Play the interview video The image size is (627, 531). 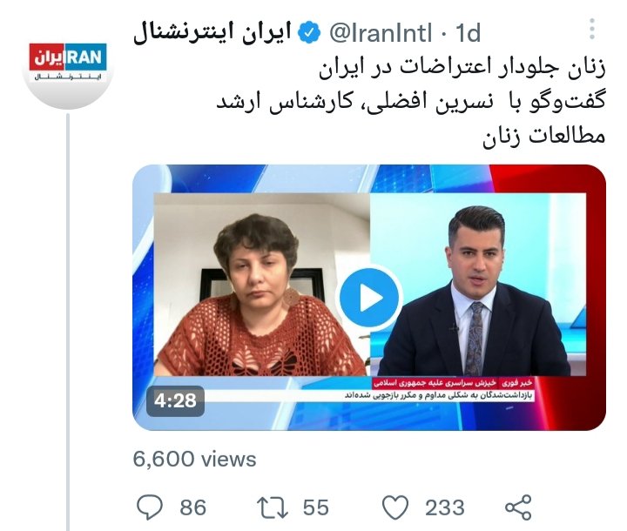[x=371, y=298]
